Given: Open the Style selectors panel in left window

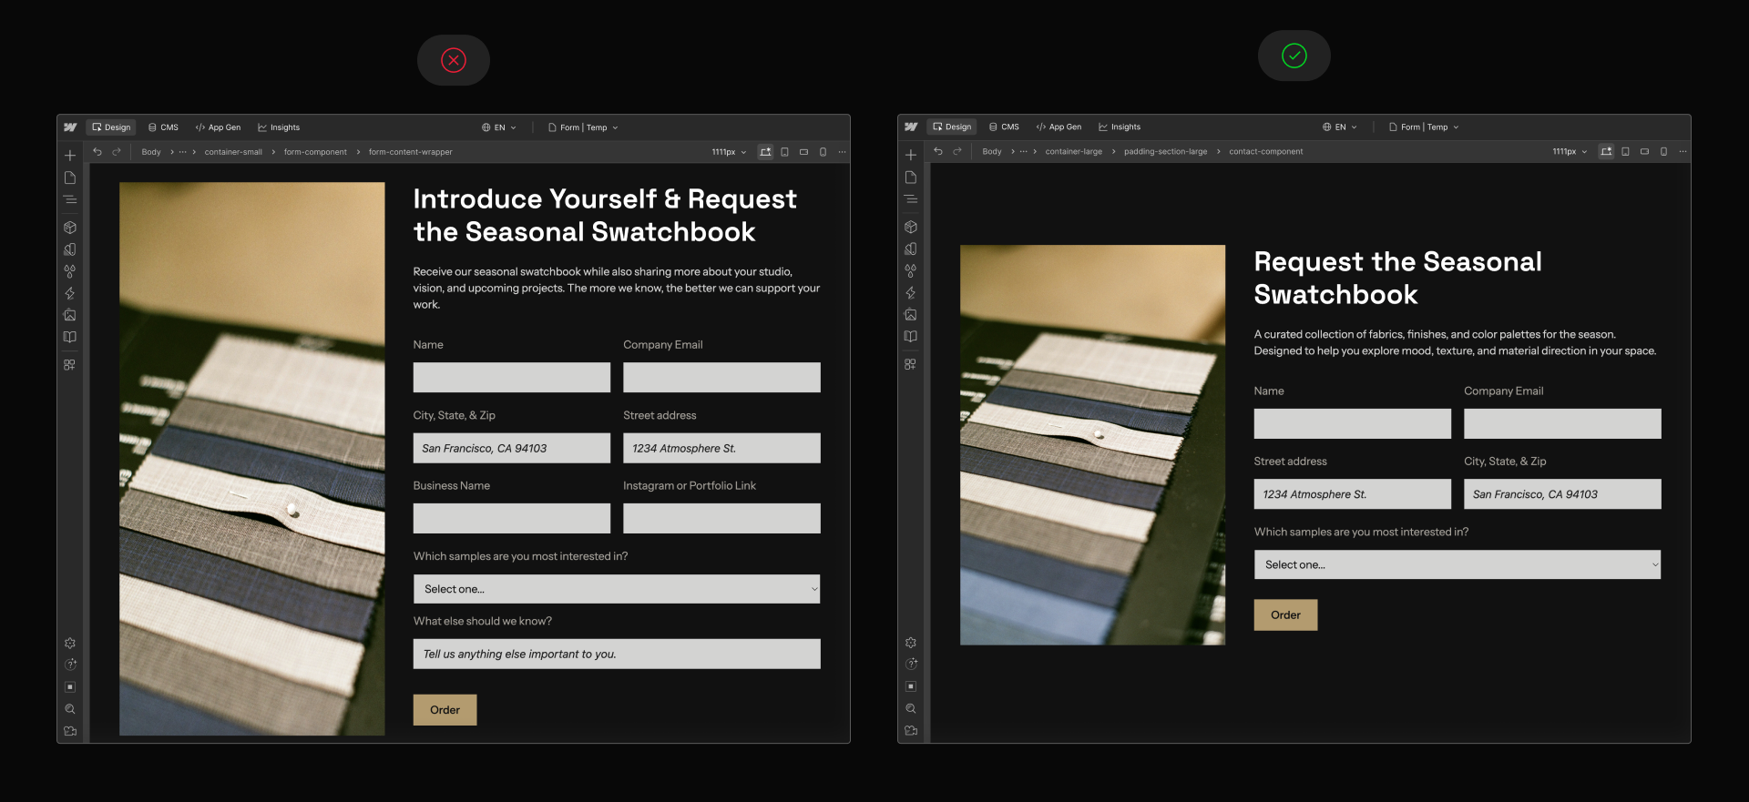Looking at the screenshot, I should 70,249.
